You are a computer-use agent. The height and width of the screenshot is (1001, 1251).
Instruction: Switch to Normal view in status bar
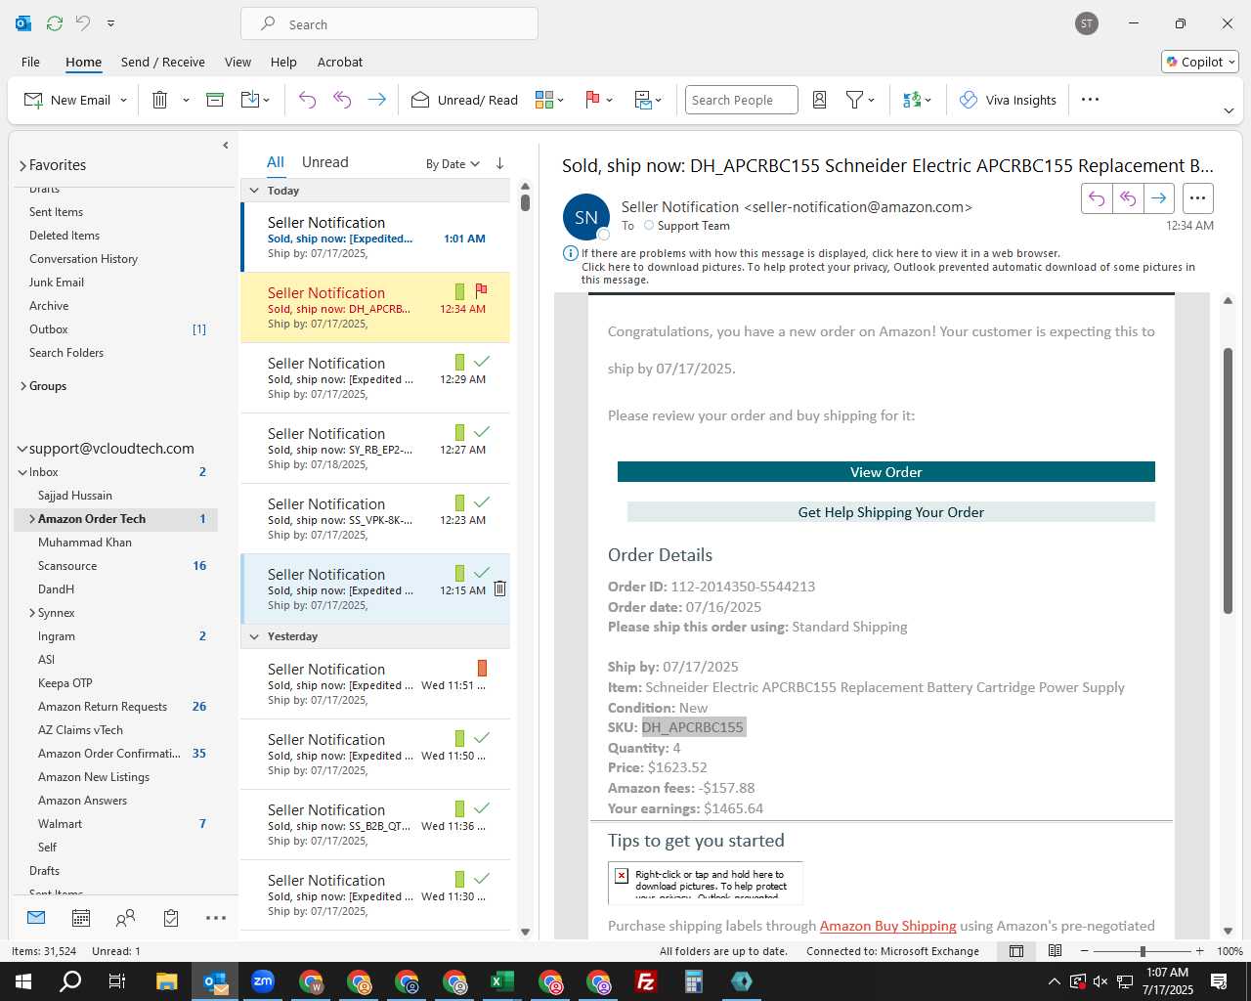click(1016, 951)
